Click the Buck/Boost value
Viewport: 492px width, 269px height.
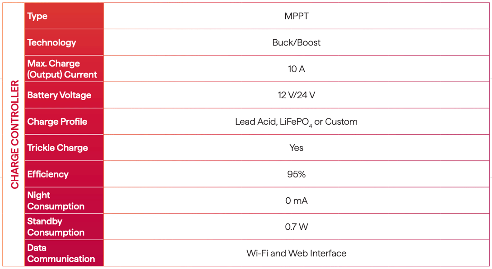click(297, 42)
